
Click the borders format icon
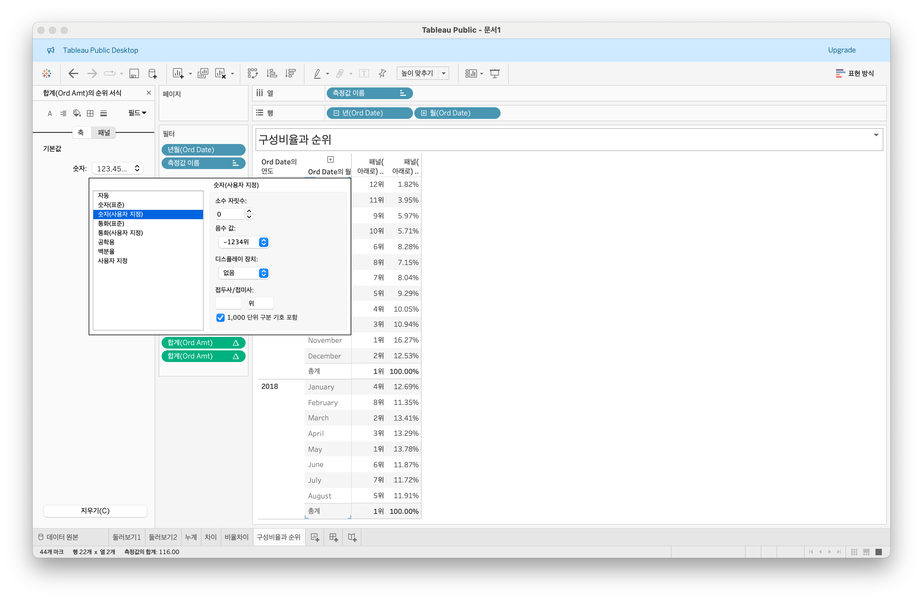coord(90,113)
